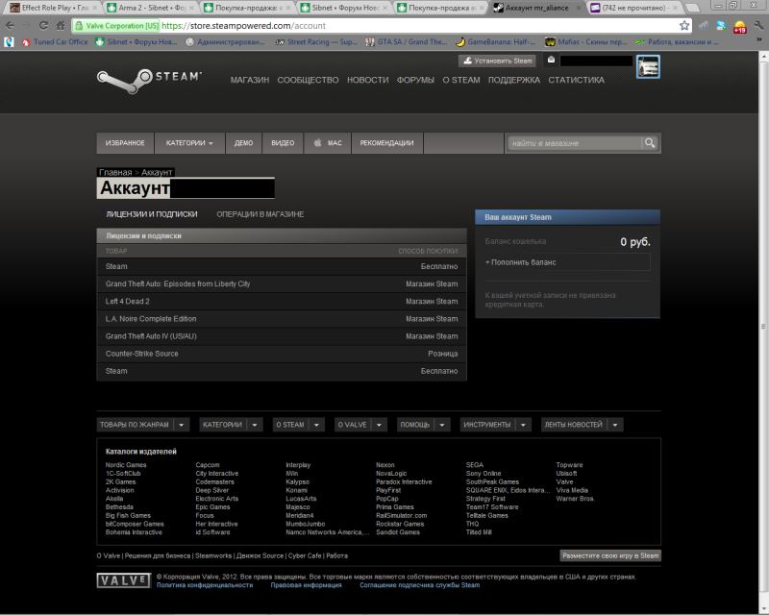Screen dimensions: 769x615
Task: Open the ПОДДЕРЖКА menu
Action: (514, 80)
